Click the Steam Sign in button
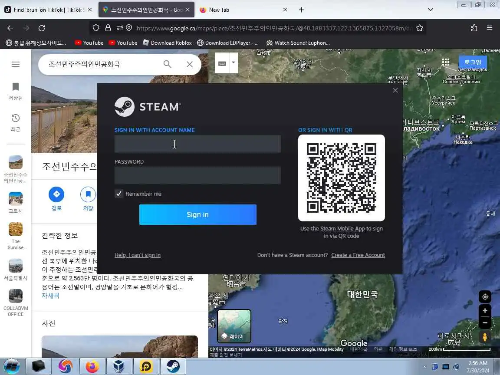 pyautogui.click(x=198, y=214)
